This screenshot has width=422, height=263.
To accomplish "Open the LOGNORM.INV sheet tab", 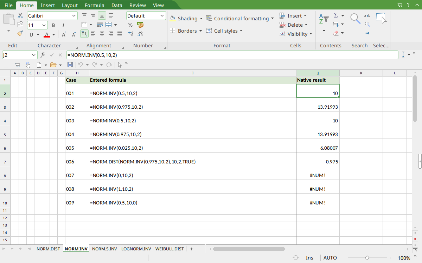I will pos(136,249).
